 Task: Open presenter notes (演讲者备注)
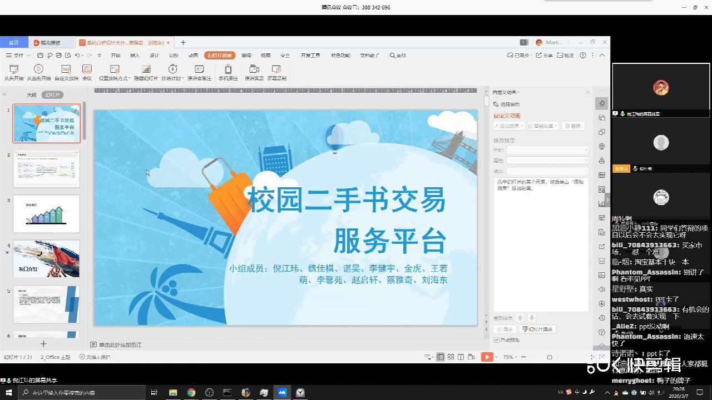pos(199,72)
